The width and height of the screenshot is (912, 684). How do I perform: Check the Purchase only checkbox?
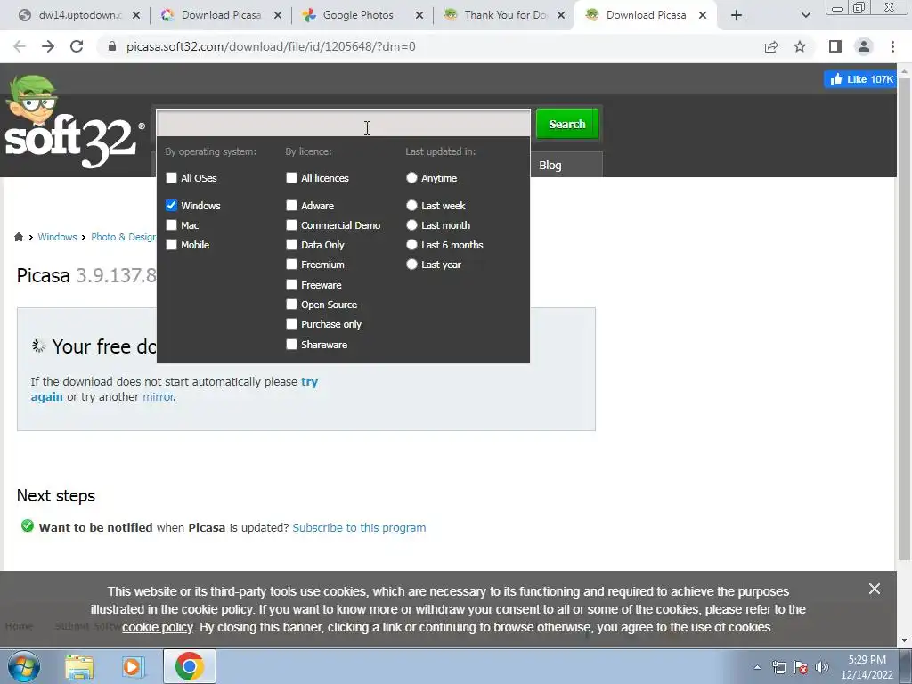[x=291, y=324]
